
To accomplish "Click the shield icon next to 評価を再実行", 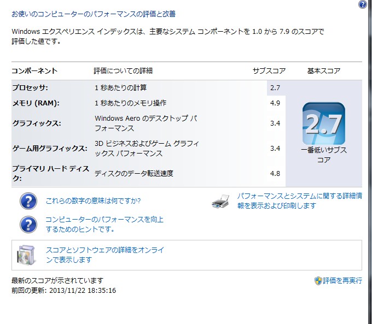I will pos(318,281).
